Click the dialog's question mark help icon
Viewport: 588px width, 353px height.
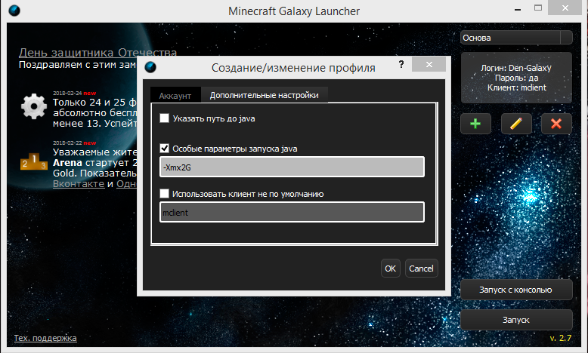tap(401, 66)
